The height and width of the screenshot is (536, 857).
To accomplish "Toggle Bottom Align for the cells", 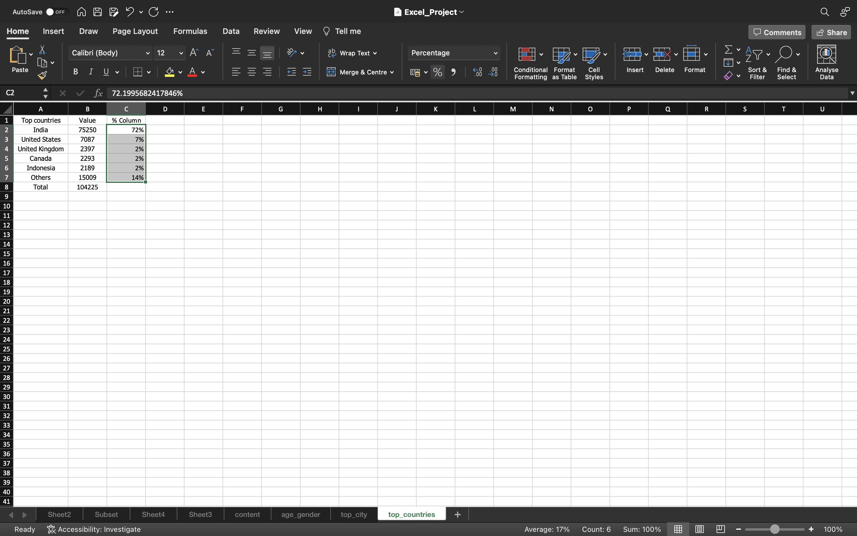I will (267, 53).
